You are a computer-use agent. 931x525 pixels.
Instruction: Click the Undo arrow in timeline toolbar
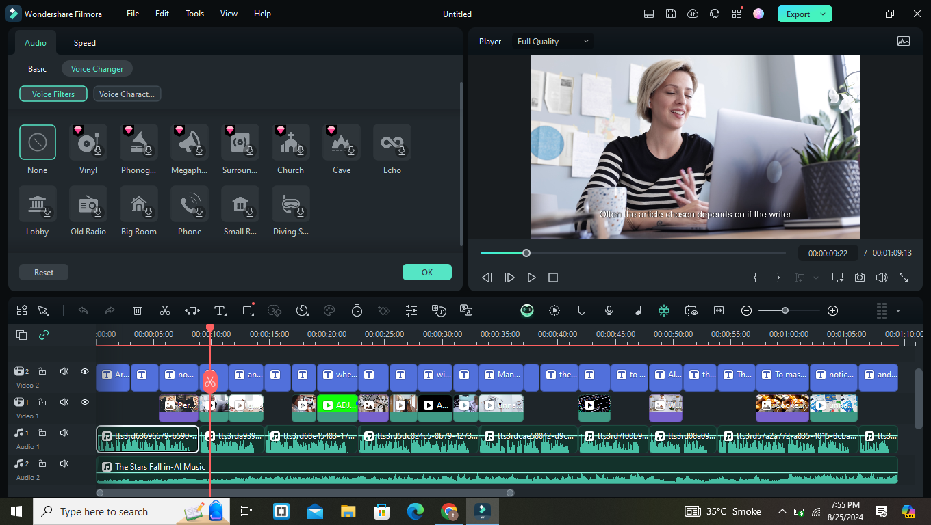tap(83, 310)
